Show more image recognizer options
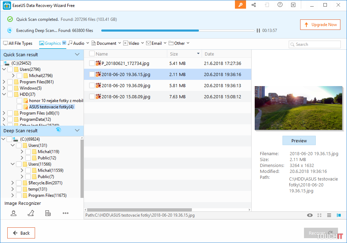Screen dimensions: 347x243 (66, 213)
